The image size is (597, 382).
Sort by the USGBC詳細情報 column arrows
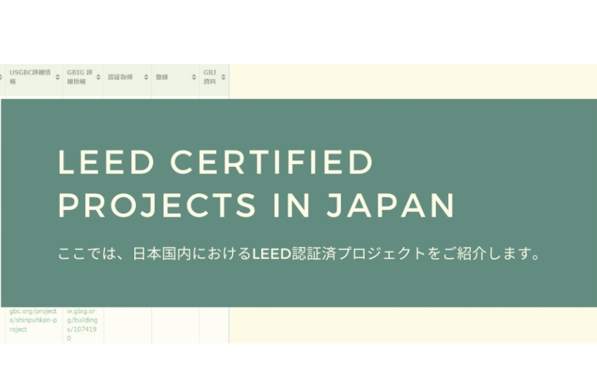click(58, 77)
